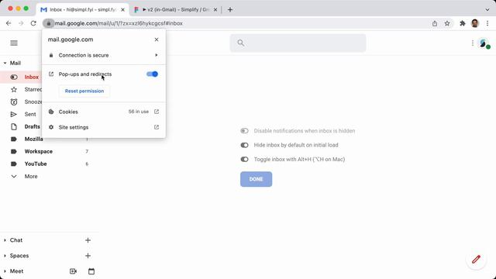The height and width of the screenshot is (279, 496).
Task: Open the Extensions puzzle icon
Action: click(463, 23)
